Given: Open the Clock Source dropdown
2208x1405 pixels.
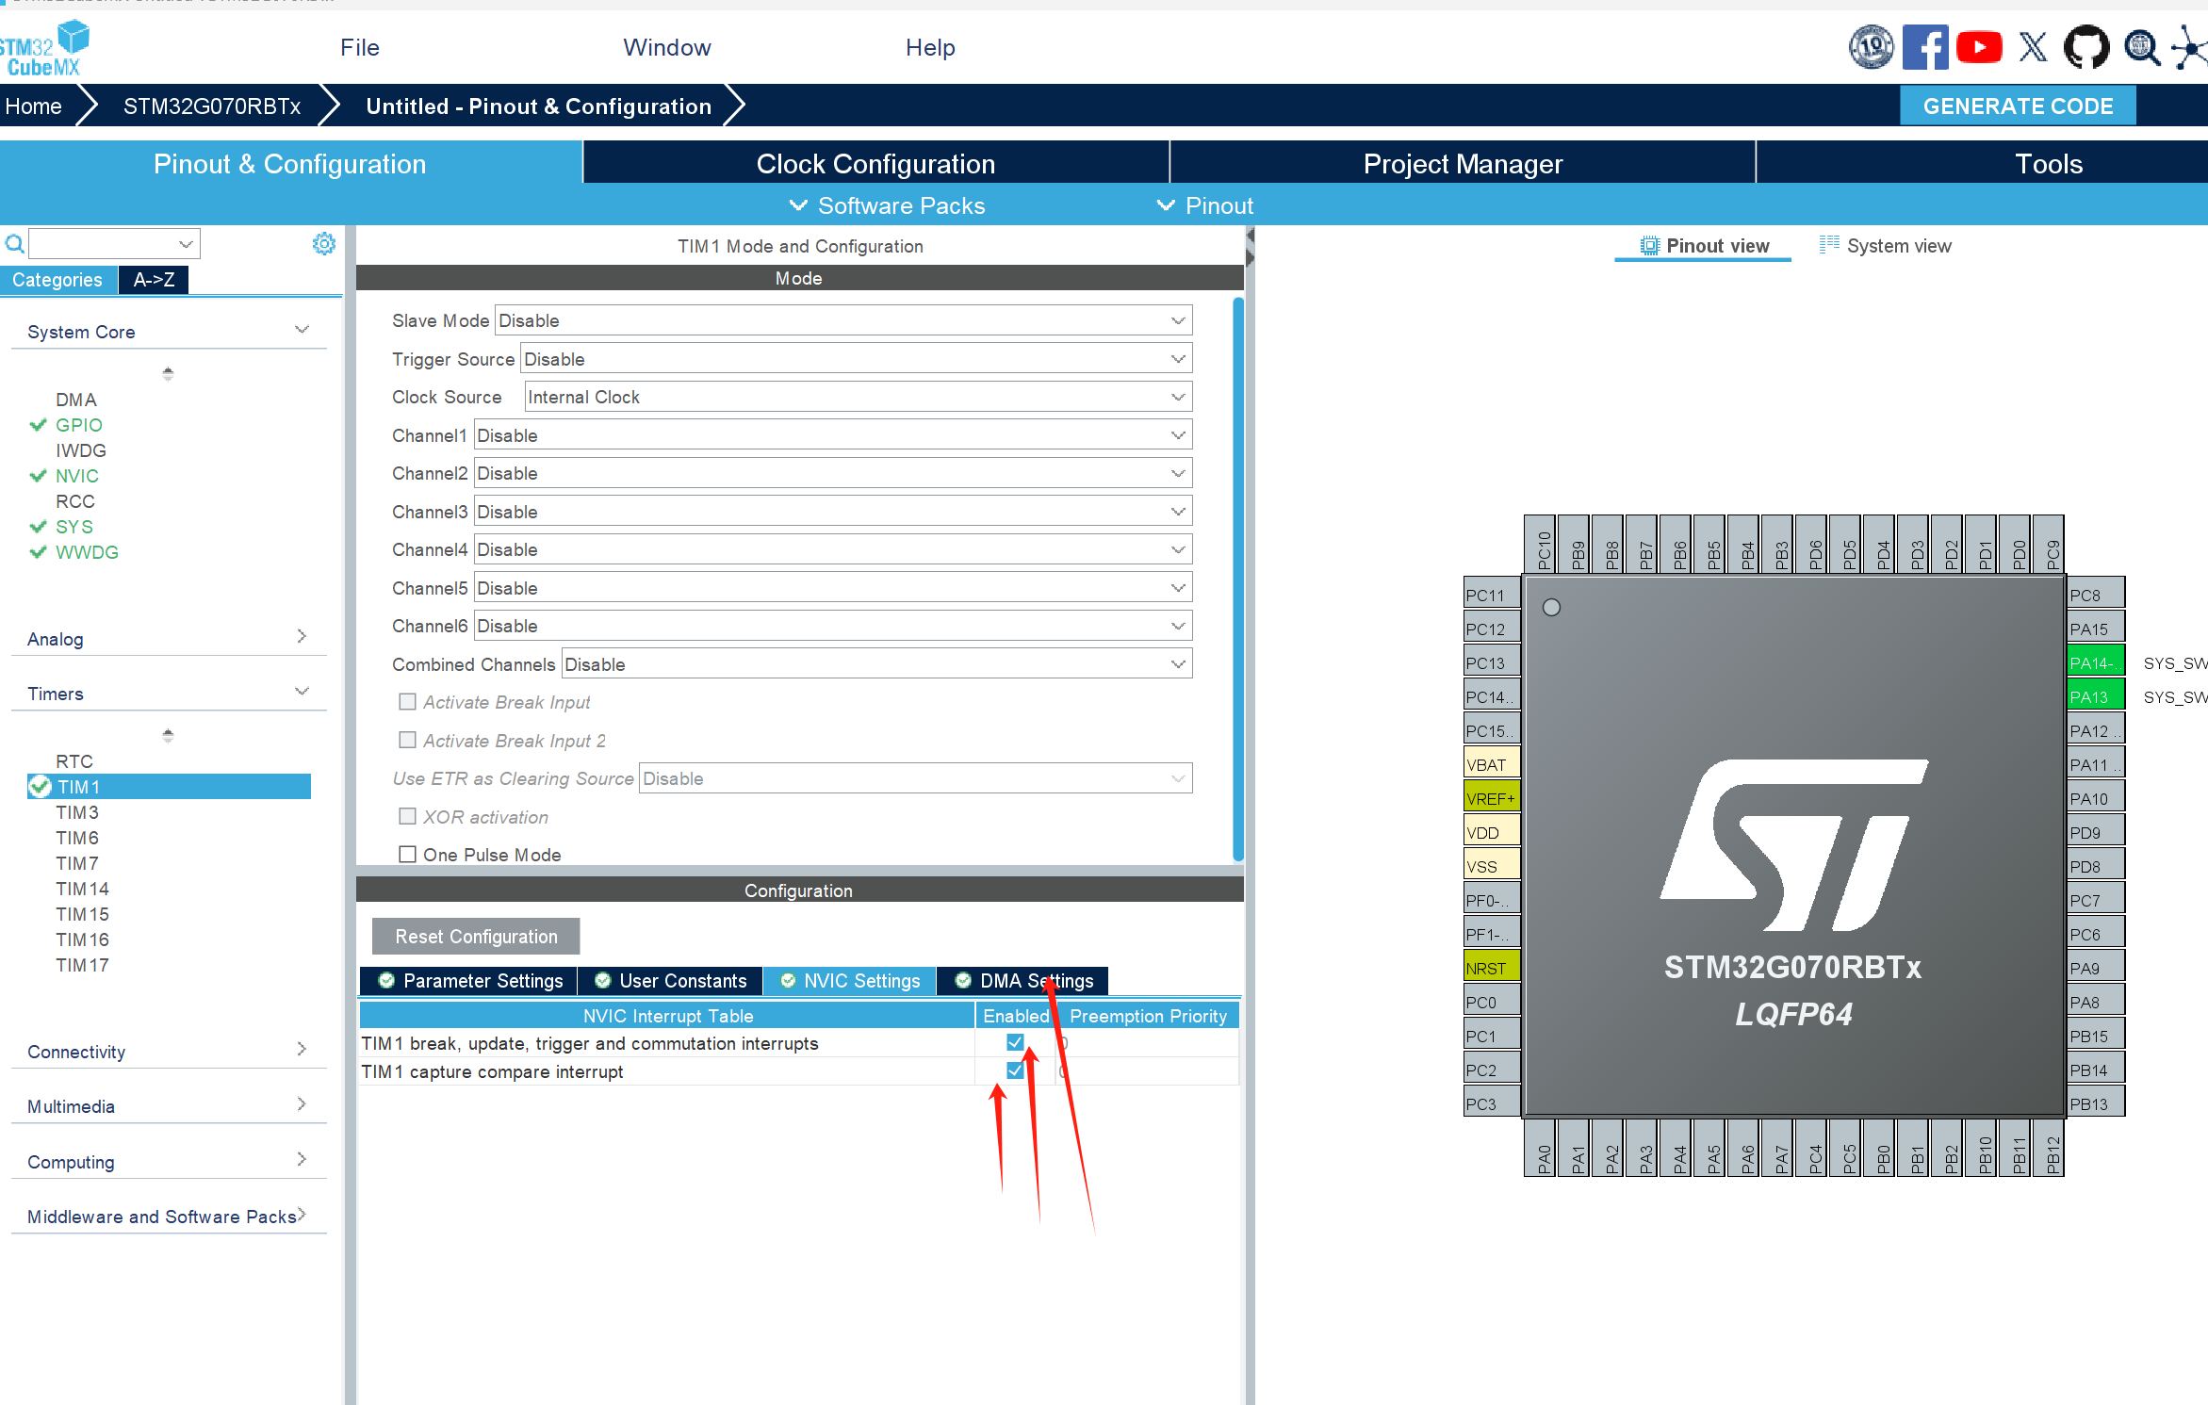Looking at the screenshot, I should point(858,397).
